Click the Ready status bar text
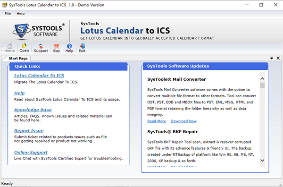This screenshot has height=187, width=283. (x=7, y=184)
